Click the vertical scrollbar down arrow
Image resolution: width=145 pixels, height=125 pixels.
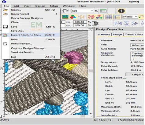click(91, 113)
